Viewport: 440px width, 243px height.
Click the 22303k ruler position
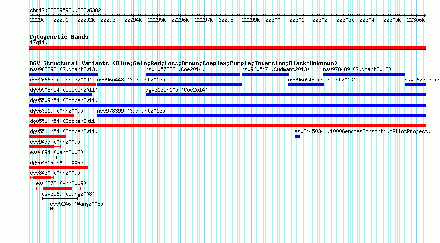[x=345, y=20]
